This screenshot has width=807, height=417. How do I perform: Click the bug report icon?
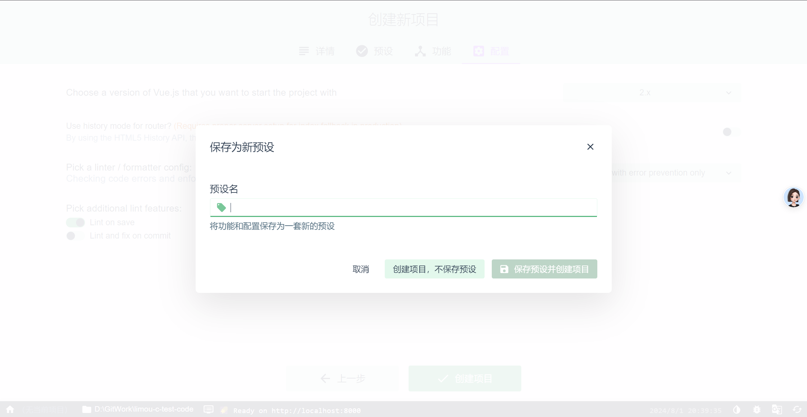[x=757, y=409]
